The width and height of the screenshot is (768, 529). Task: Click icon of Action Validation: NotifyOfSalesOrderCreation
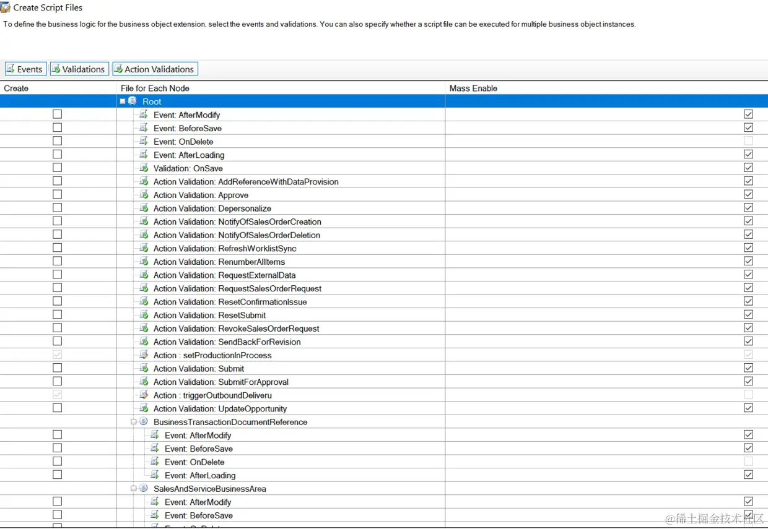[x=144, y=221]
